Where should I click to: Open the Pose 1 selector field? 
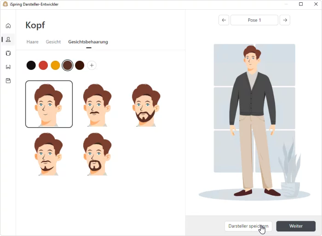254,20
